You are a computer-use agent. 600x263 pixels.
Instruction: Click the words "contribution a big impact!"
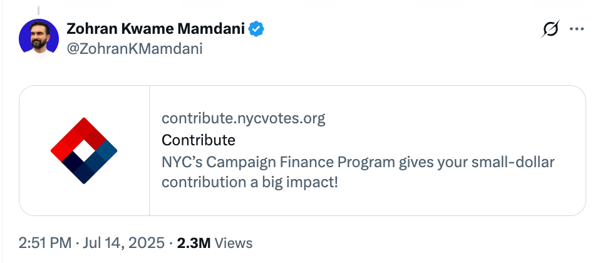[x=250, y=183]
